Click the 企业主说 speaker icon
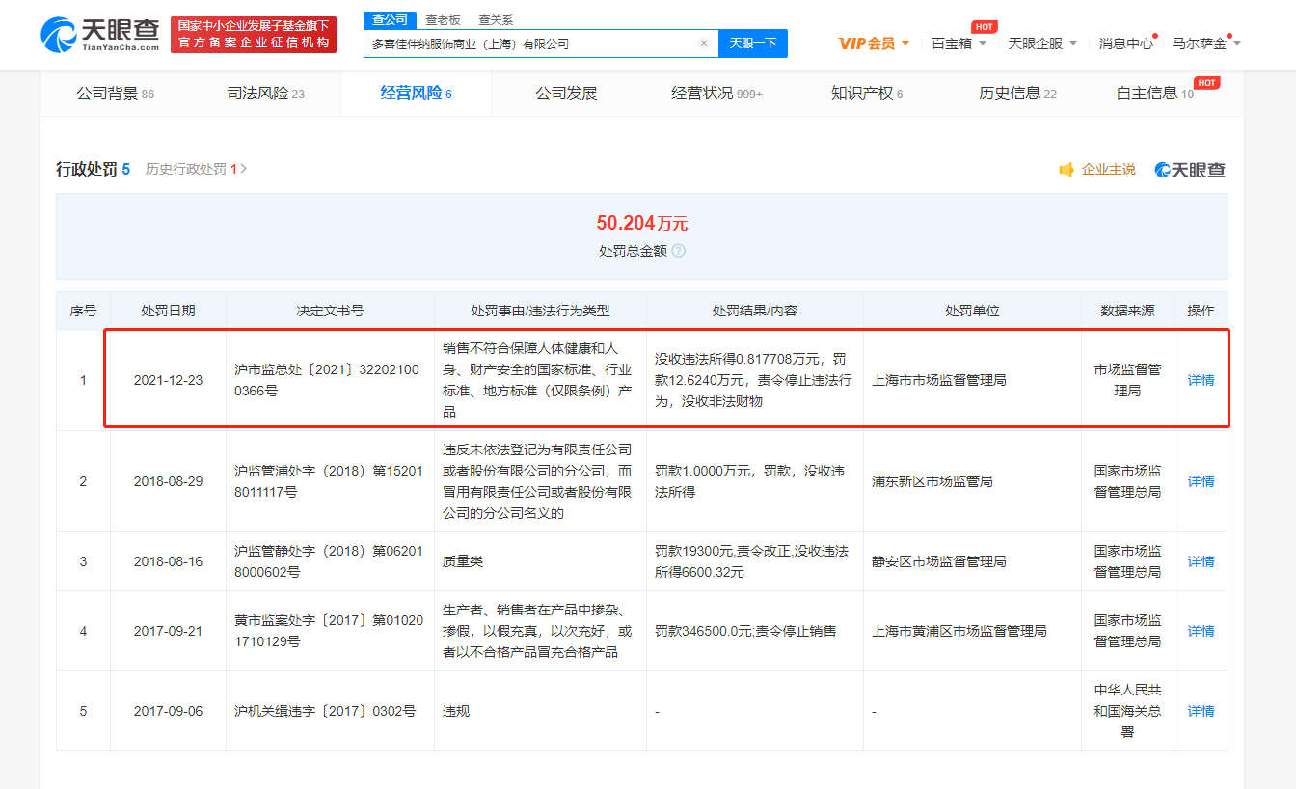 coord(1066,170)
